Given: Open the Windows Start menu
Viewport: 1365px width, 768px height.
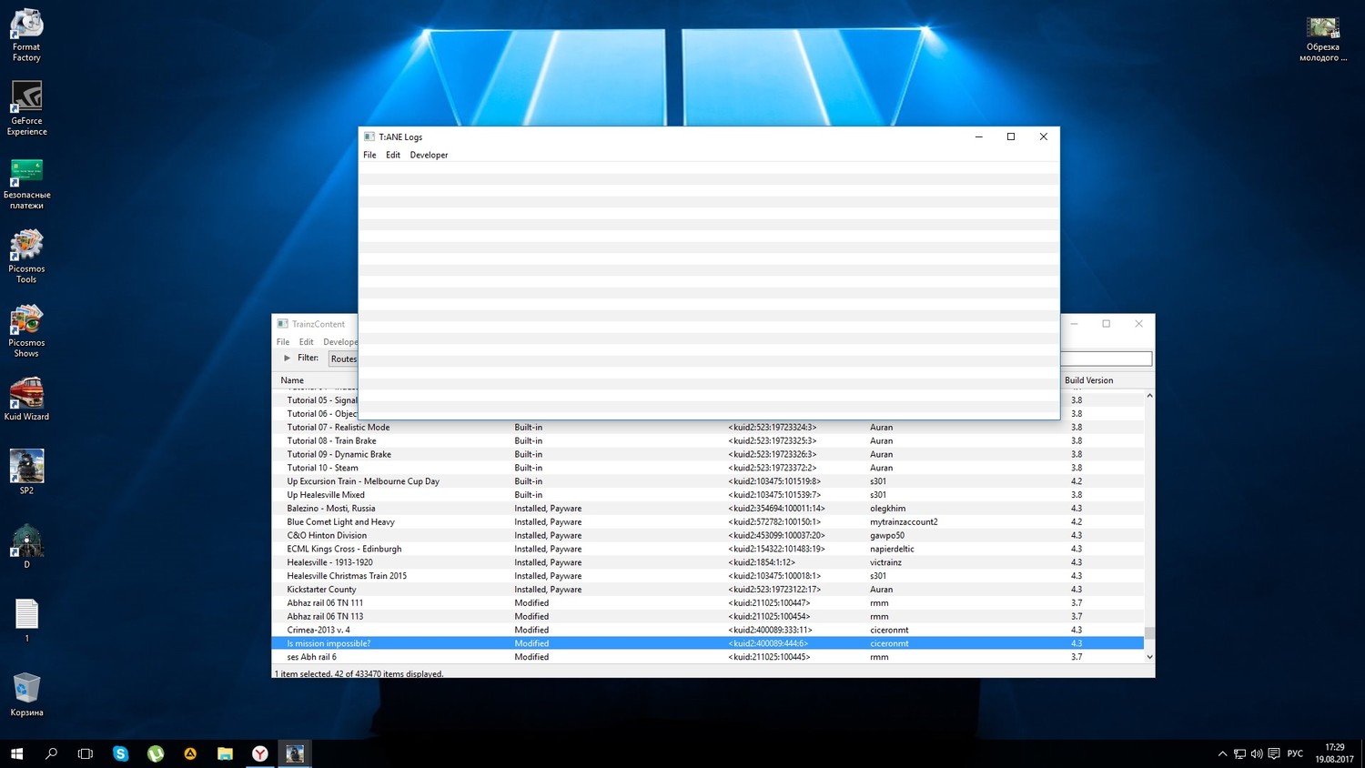Looking at the screenshot, I should [x=16, y=753].
